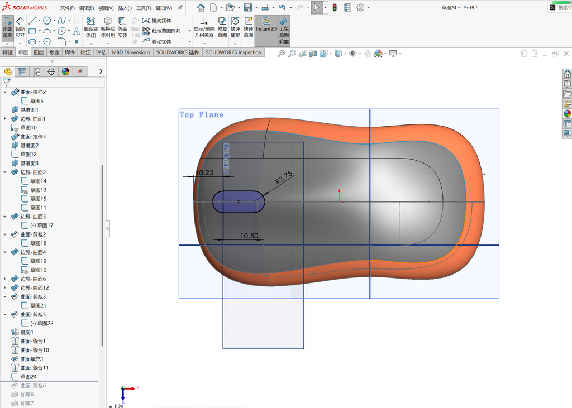Screen dimensions: 572x408
Task: Click the feature tree filter icon
Action: pos(7,83)
